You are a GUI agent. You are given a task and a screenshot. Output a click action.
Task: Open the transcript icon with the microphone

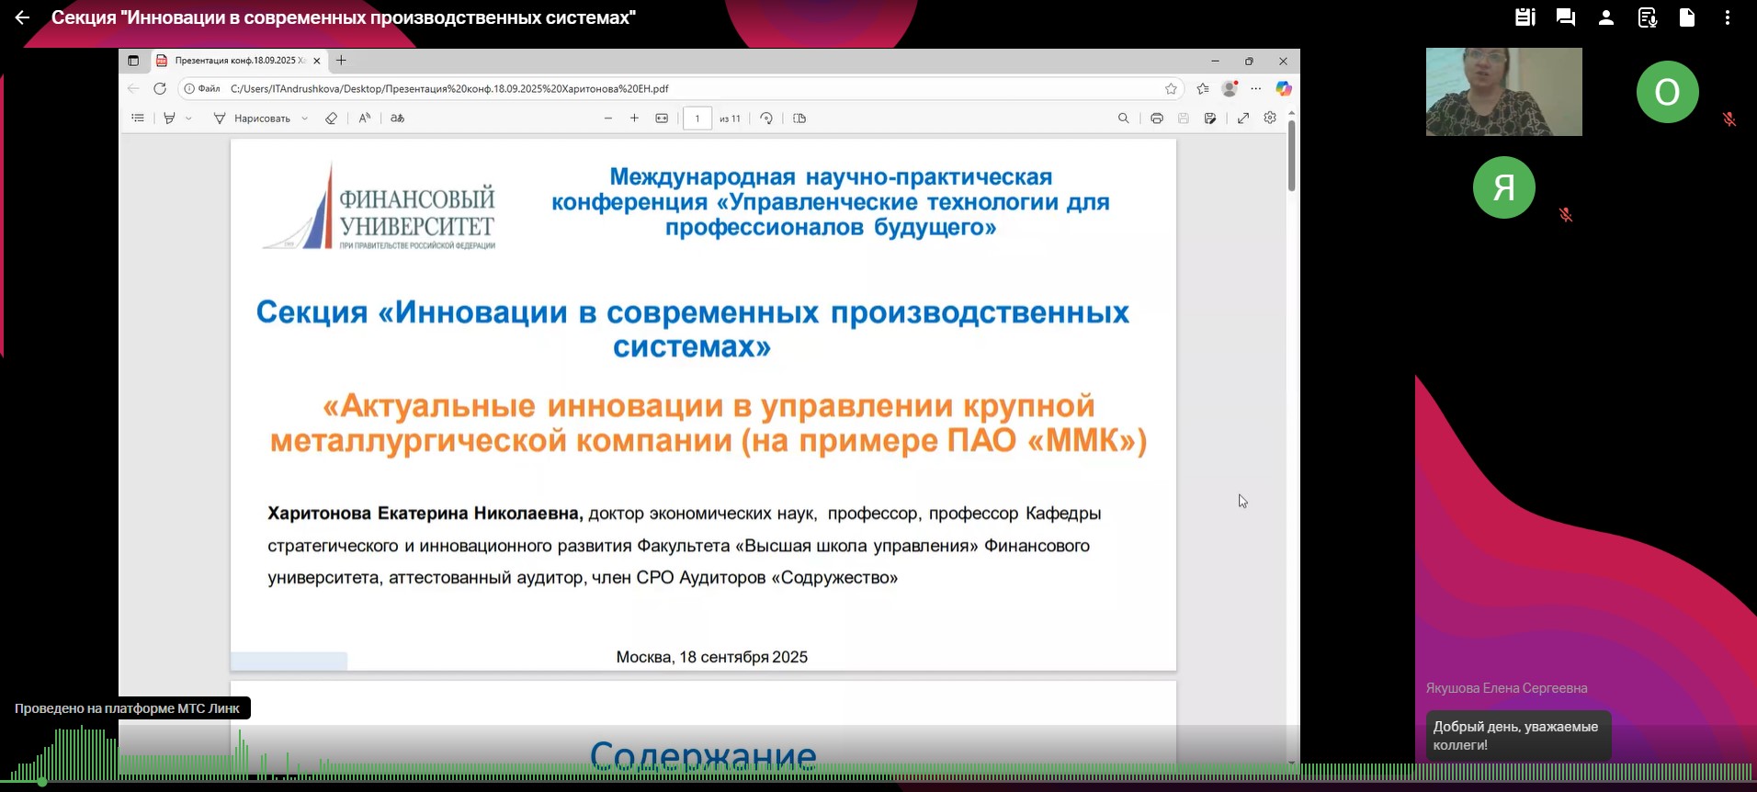coord(1647,17)
